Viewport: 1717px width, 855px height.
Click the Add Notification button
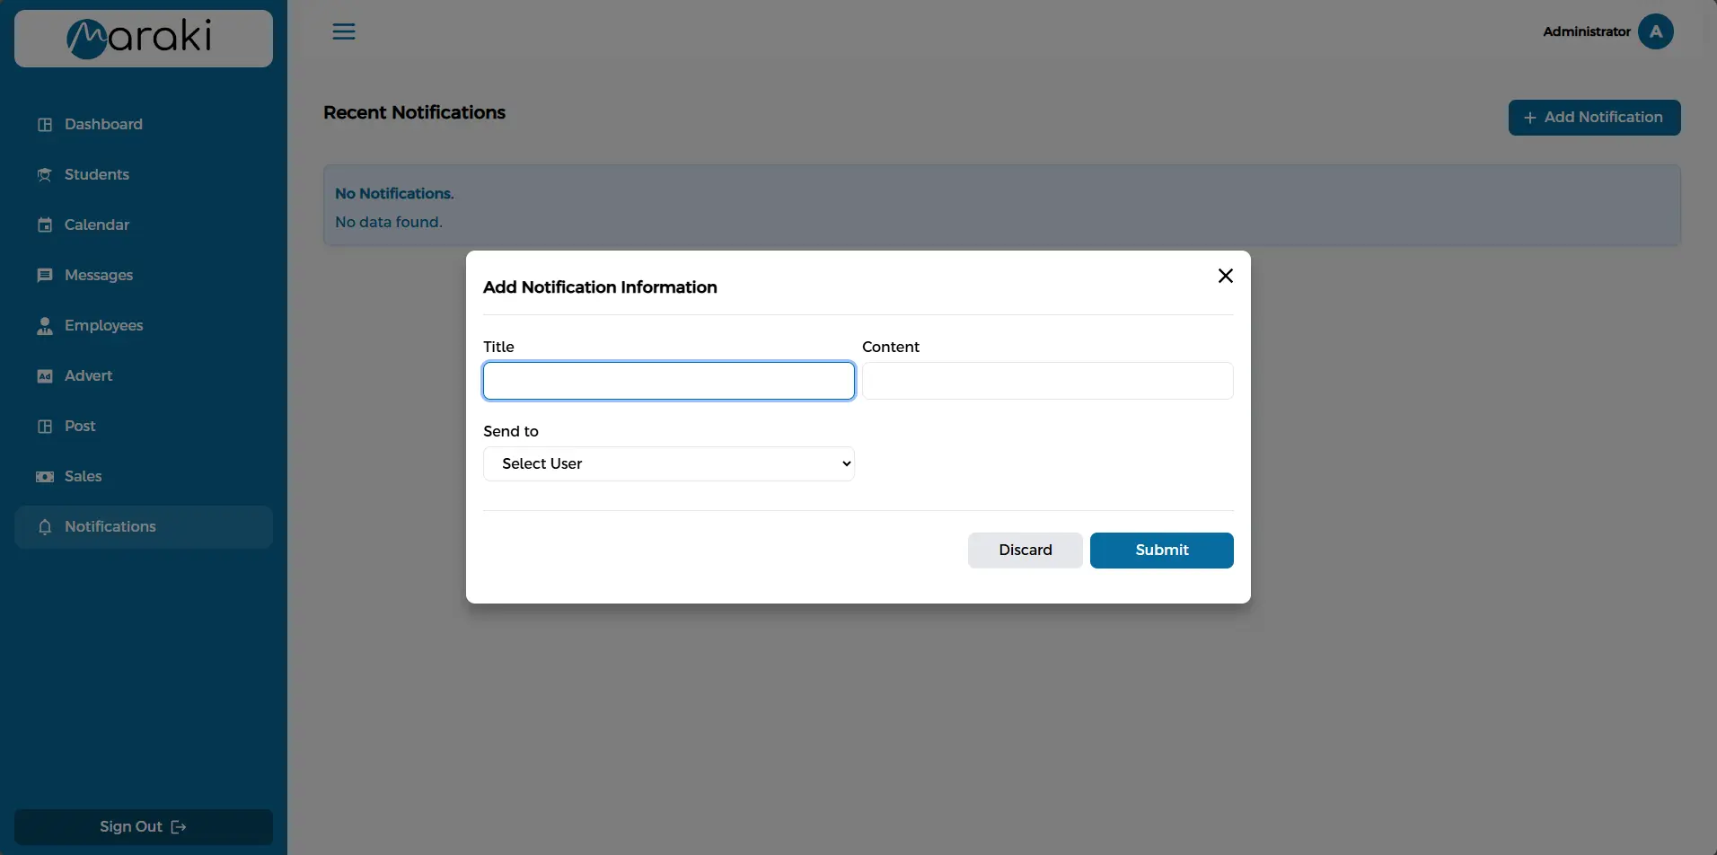(x=1594, y=118)
